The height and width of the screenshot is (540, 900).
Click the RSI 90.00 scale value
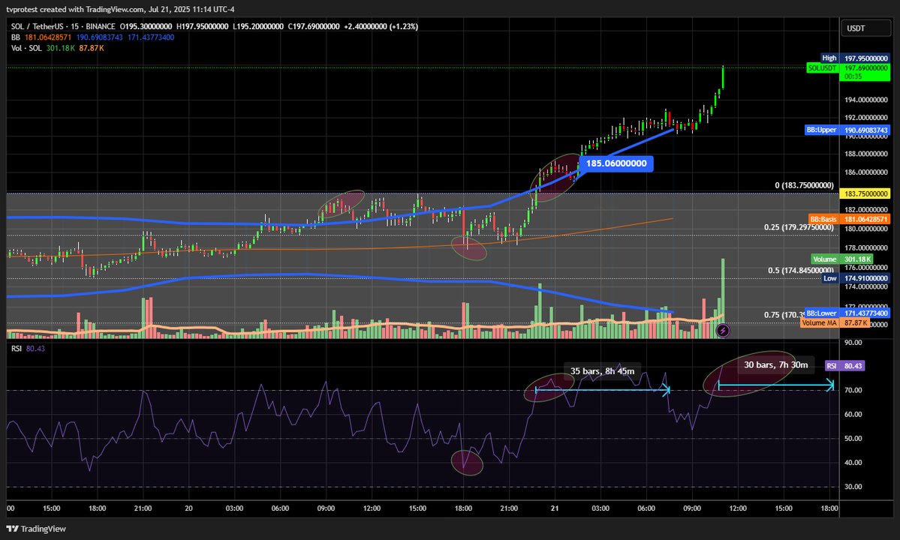(x=853, y=342)
